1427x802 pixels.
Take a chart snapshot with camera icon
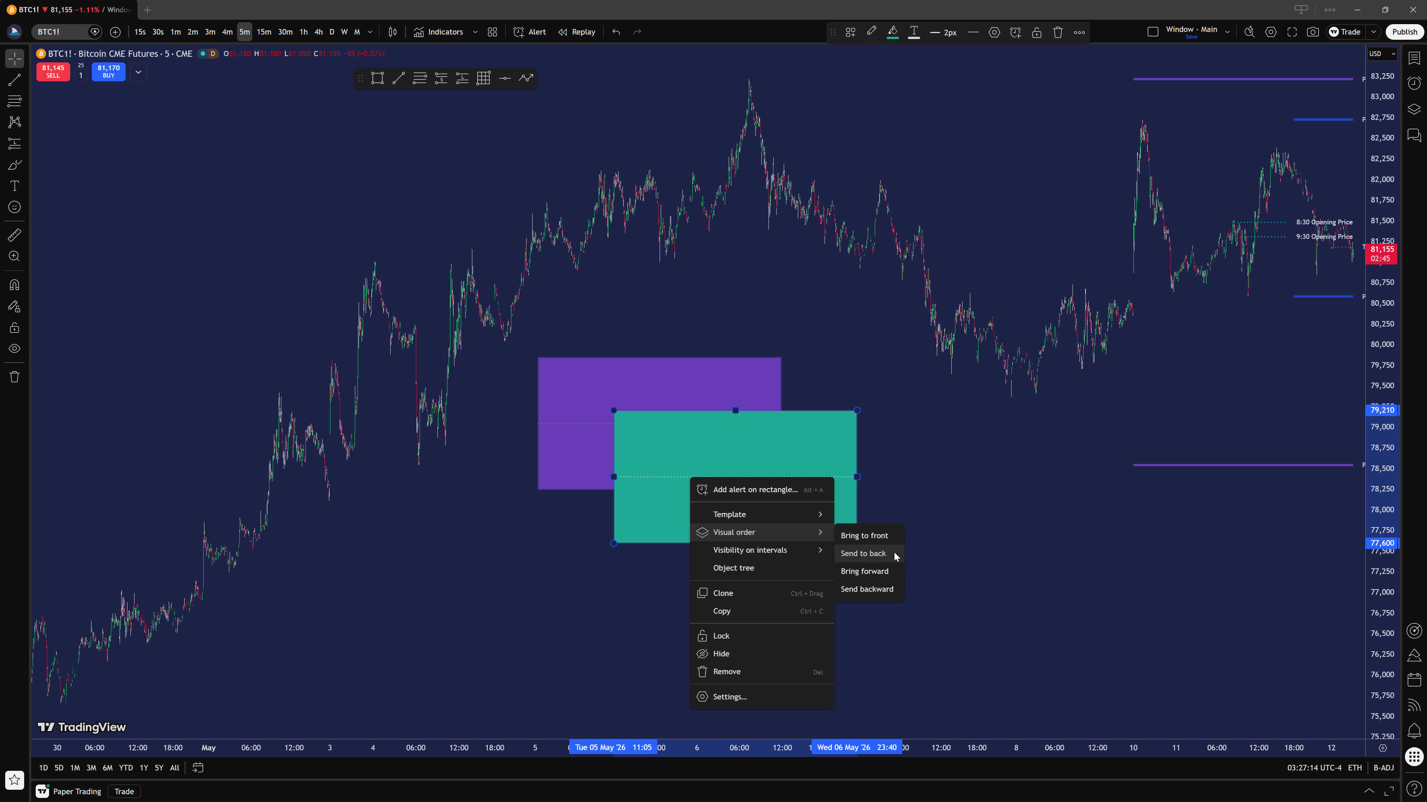(x=1313, y=32)
